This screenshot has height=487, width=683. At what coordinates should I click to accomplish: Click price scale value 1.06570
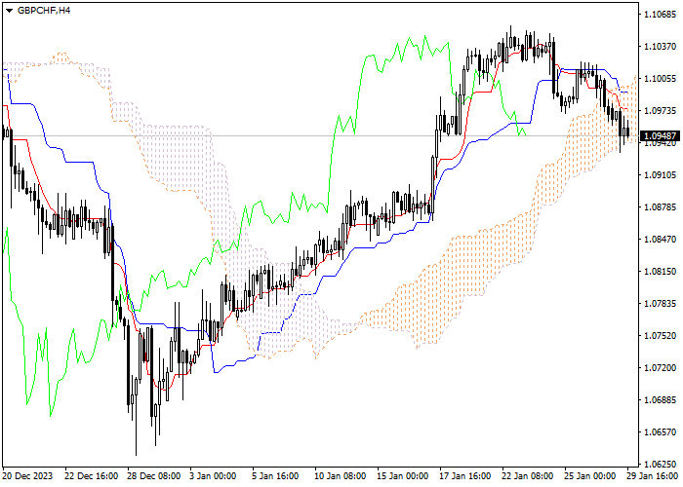coord(660,432)
